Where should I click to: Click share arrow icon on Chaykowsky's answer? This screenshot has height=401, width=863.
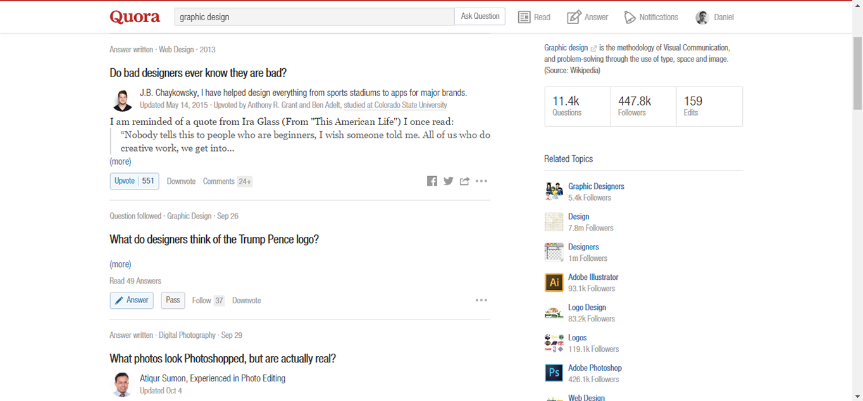point(464,181)
